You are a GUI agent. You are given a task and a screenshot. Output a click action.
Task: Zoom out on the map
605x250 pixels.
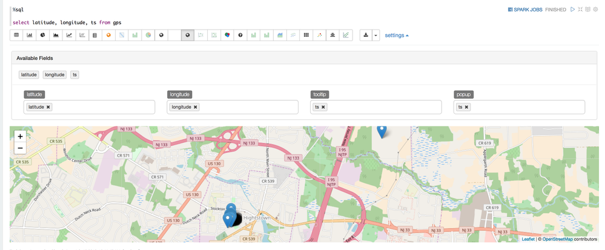tap(20, 148)
